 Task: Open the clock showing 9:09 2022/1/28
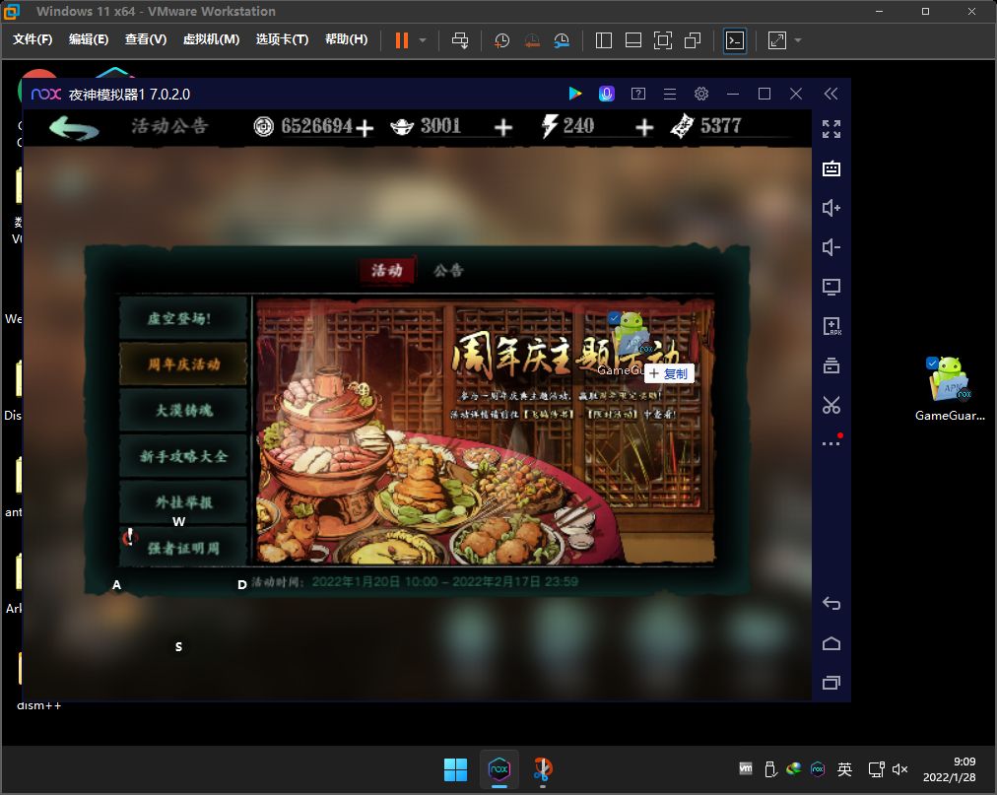point(949,769)
